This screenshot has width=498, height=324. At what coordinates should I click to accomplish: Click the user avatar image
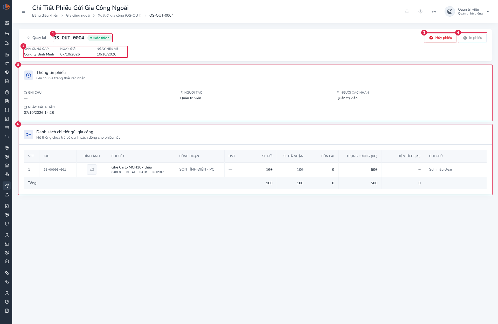pyautogui.click(x=450, y=11)
